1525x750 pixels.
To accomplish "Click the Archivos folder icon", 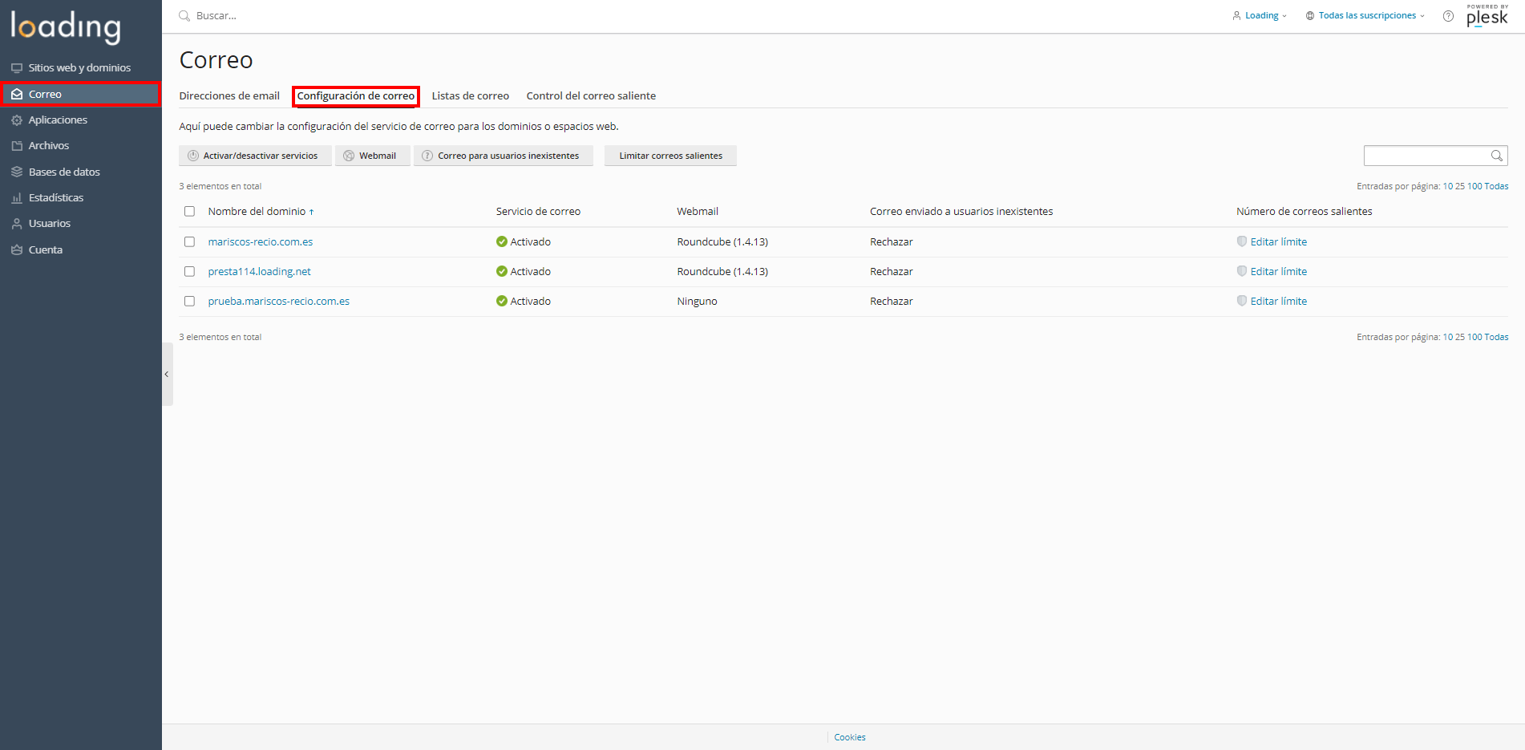I will pyautogui.click(x=16, y=146).
